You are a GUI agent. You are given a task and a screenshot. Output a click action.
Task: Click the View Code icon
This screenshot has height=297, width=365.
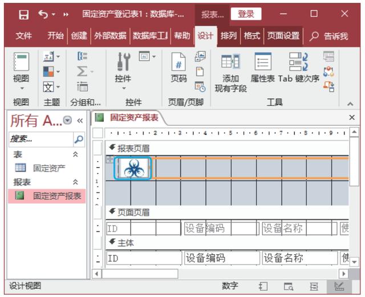(x=328, y=72)
